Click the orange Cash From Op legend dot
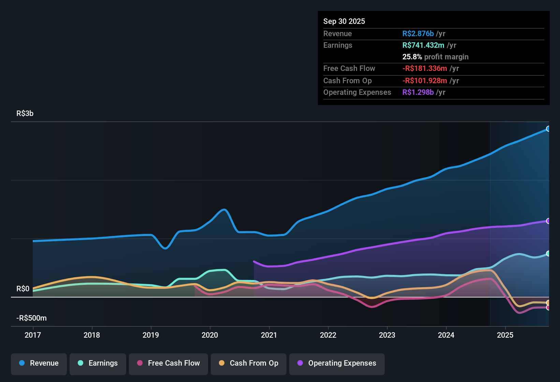The width and height of the screenshot is (560, 382). 222,363
